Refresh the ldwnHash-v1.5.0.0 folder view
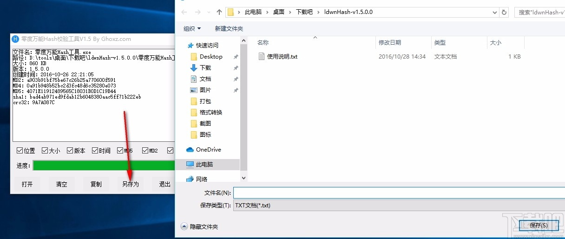This screenshot has width=565, height=239. tap(505, 12)
